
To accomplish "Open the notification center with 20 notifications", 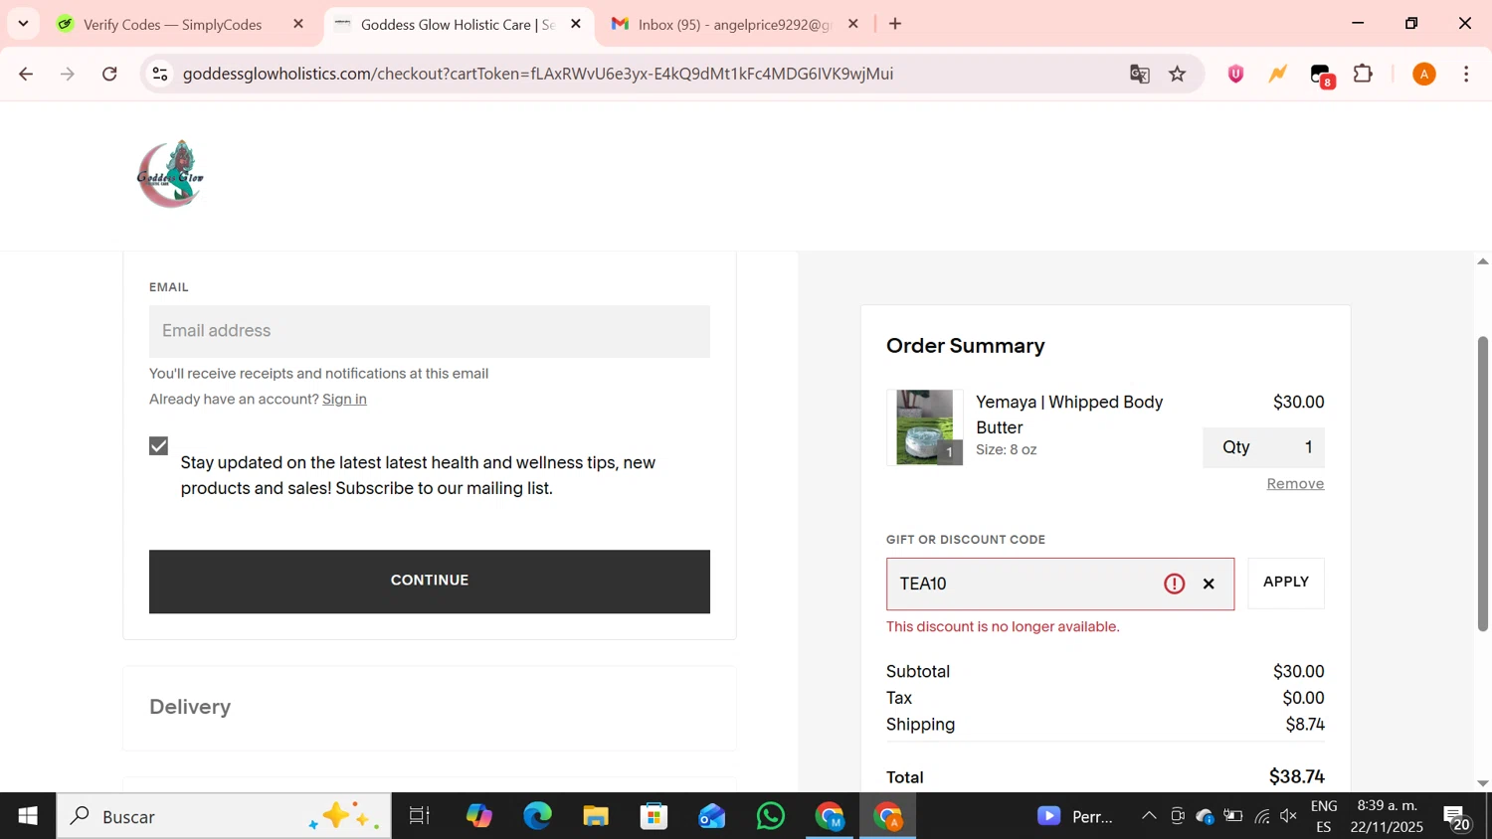I will pos(1457,817).
